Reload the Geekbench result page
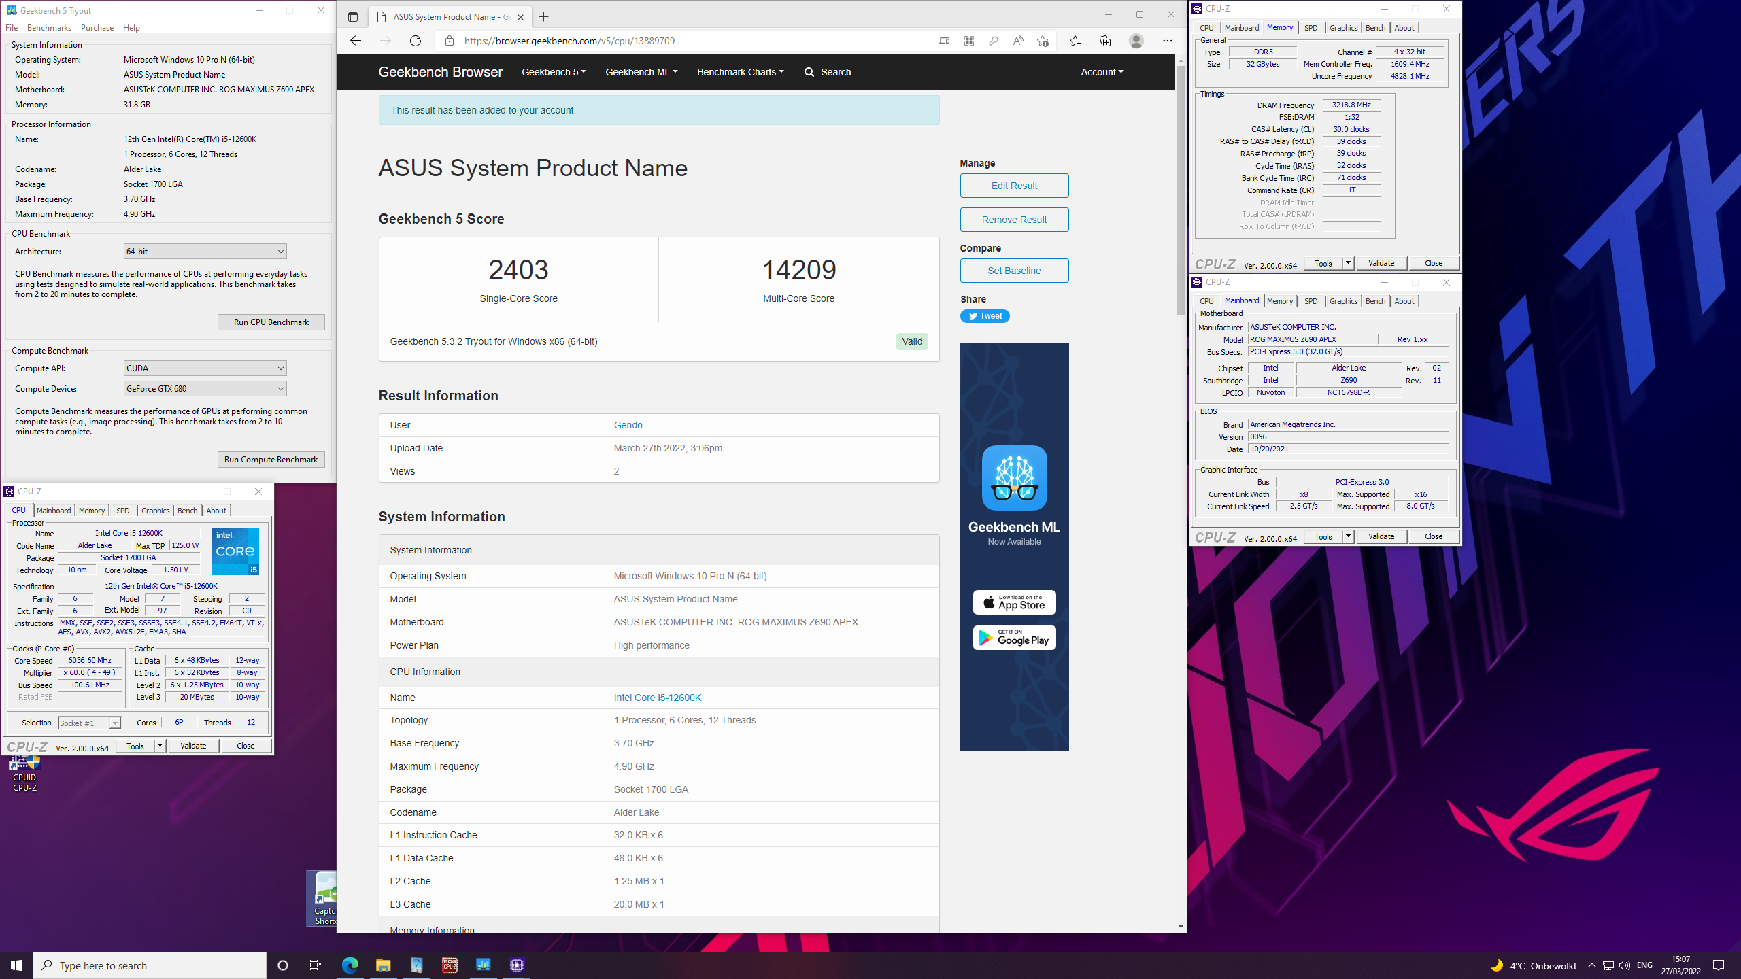 pyautogui.click(x=416, y=41)
